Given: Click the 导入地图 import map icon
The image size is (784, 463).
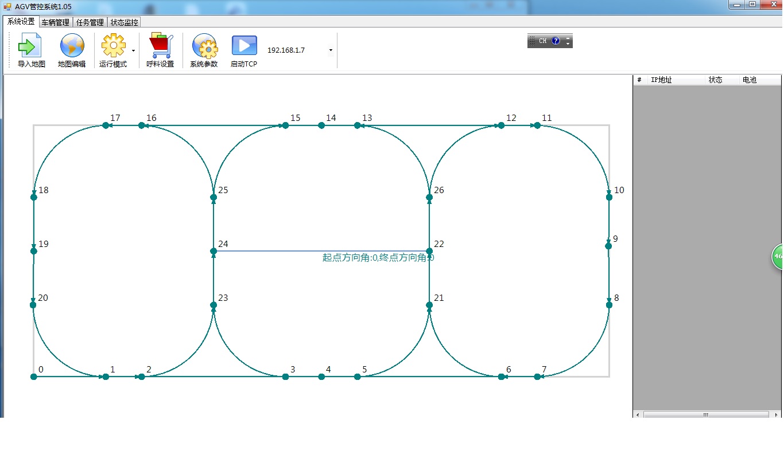Looking at the screenshot, I should pyautogui.click(x=30, y=45).
